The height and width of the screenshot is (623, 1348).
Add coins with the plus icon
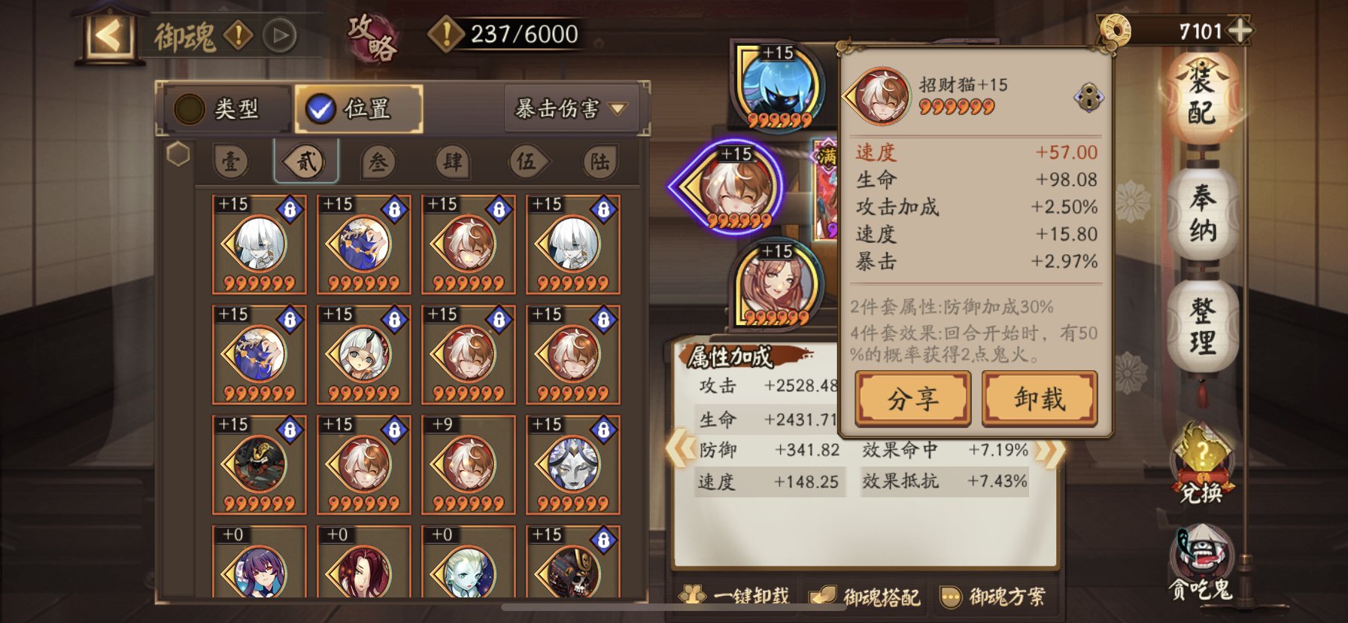[1239, 31]
